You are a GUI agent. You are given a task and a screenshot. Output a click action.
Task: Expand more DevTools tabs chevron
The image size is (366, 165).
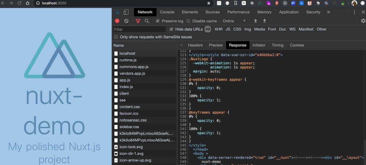click(x=328, y=12)
